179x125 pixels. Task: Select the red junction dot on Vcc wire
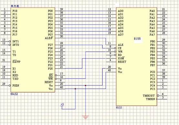(75, 89)
